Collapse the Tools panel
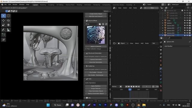Image resolution: width=192 pixels, height=108 pixels. 85,79
